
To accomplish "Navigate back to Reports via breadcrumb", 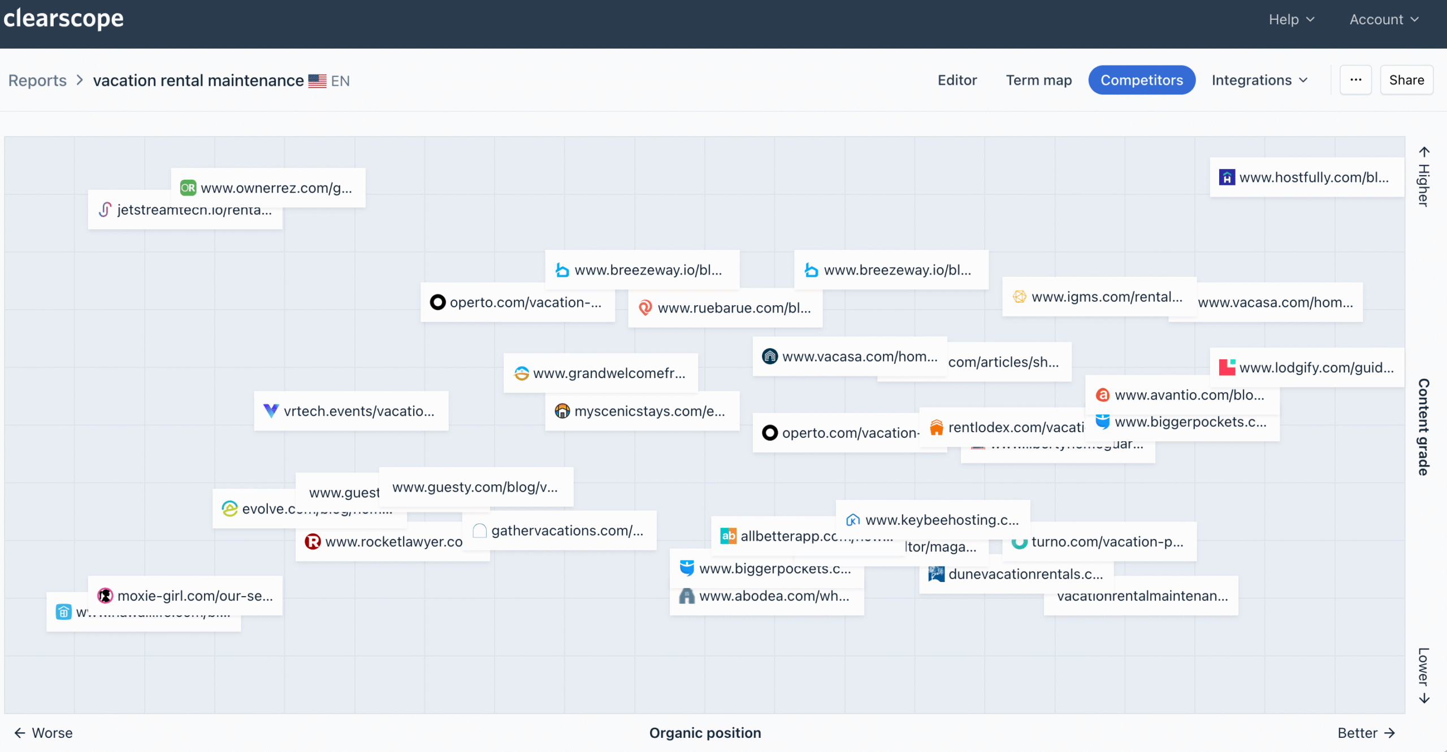I will (37, 80).
